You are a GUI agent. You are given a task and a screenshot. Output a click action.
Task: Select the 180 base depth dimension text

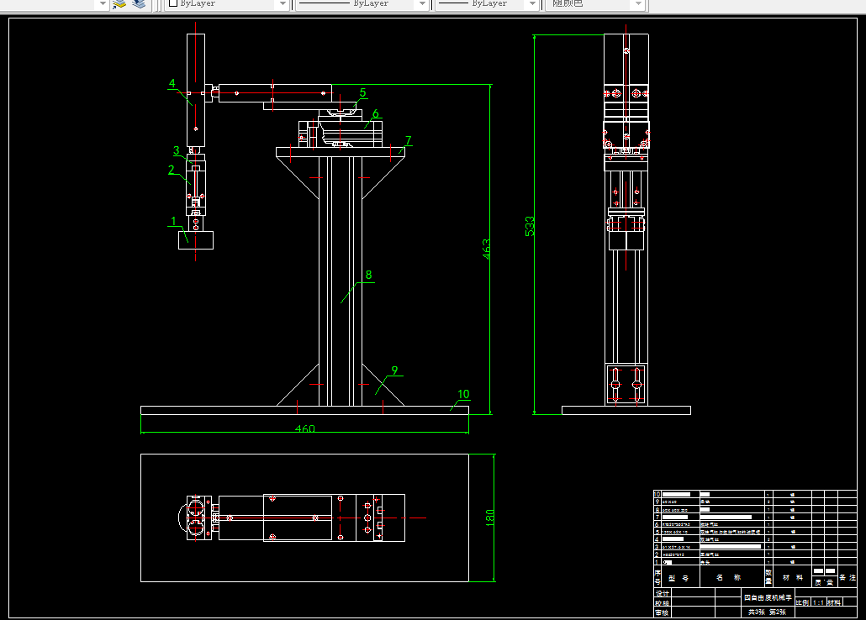point(490,518)
